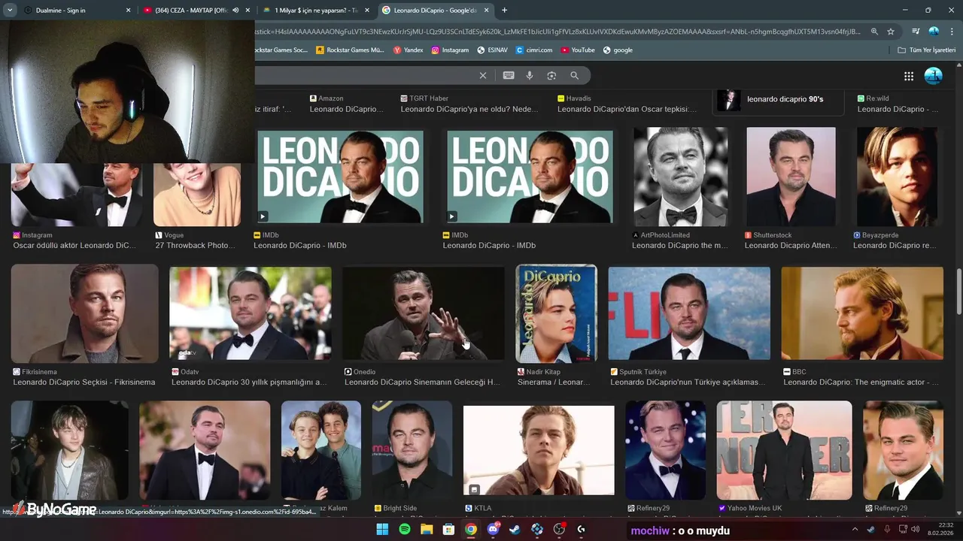
Task: Search by image with Google Lens icon
Action: point(551,75)
